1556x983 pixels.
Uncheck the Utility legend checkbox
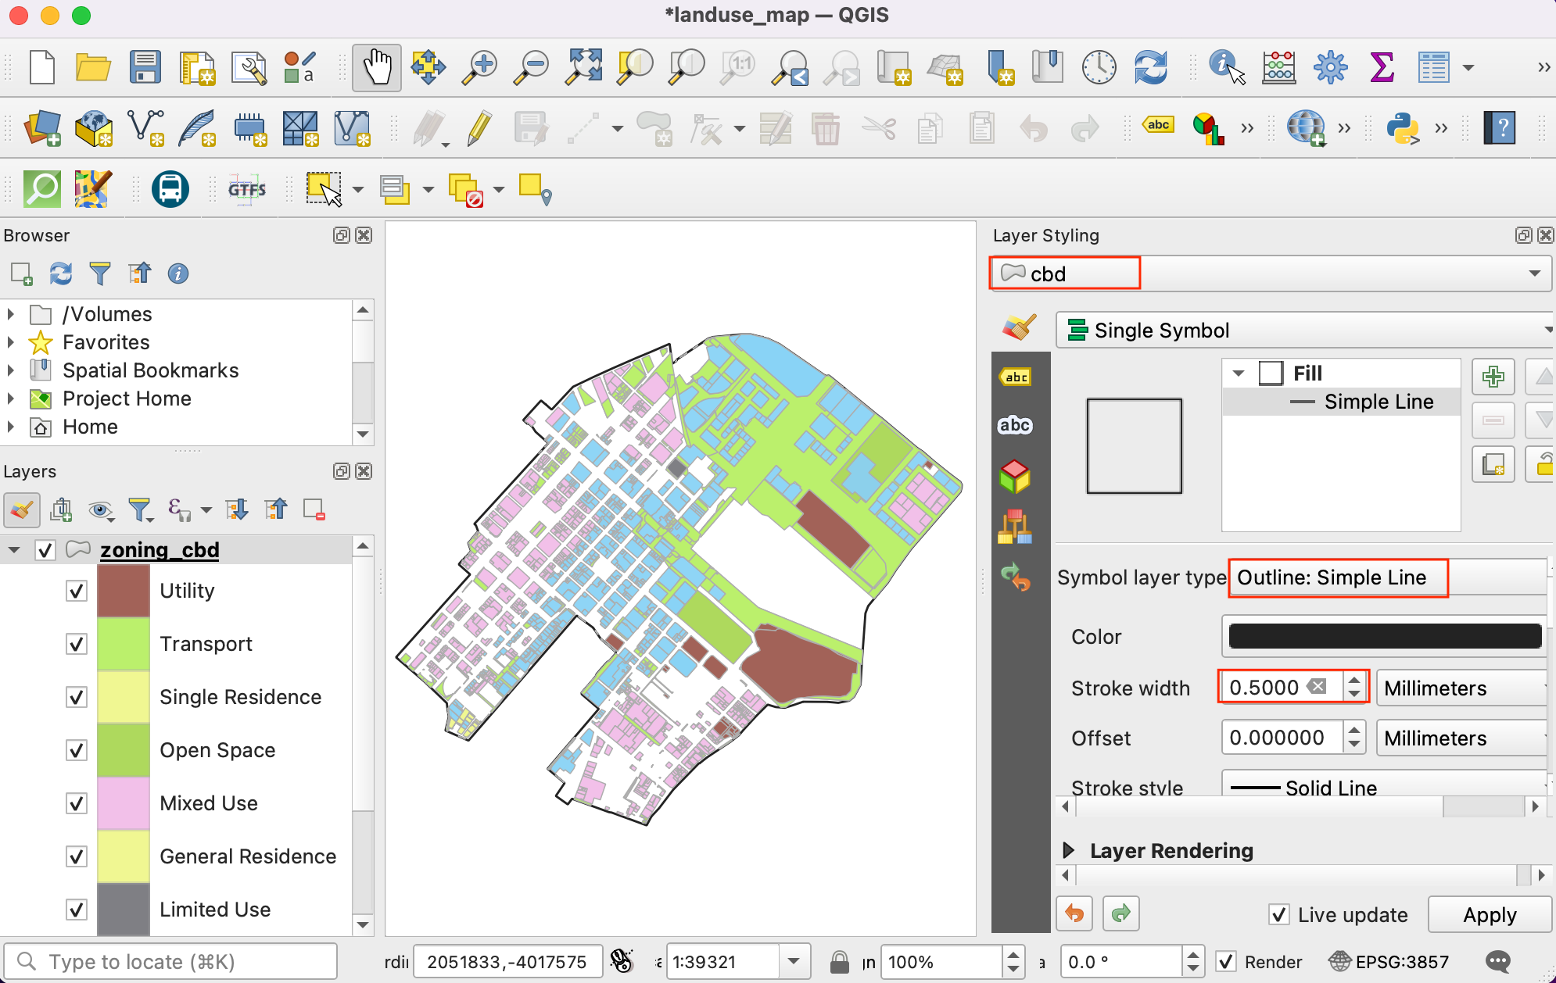pos(76,591)
